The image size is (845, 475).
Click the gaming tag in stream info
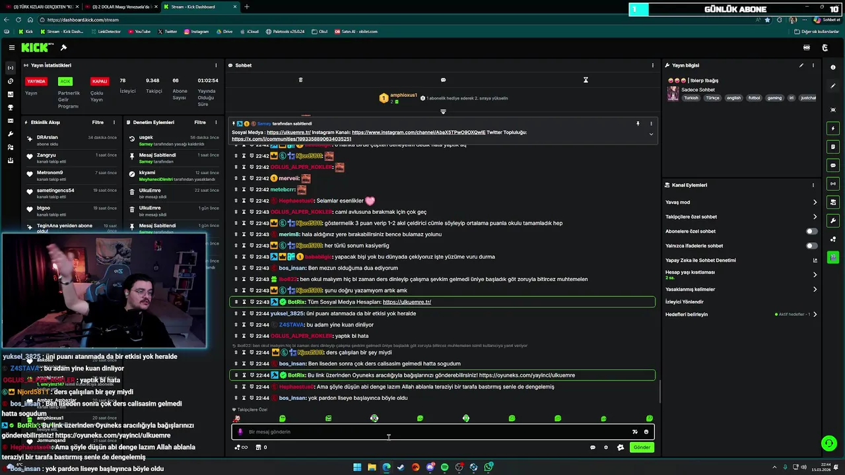click(x=774, y=98)
